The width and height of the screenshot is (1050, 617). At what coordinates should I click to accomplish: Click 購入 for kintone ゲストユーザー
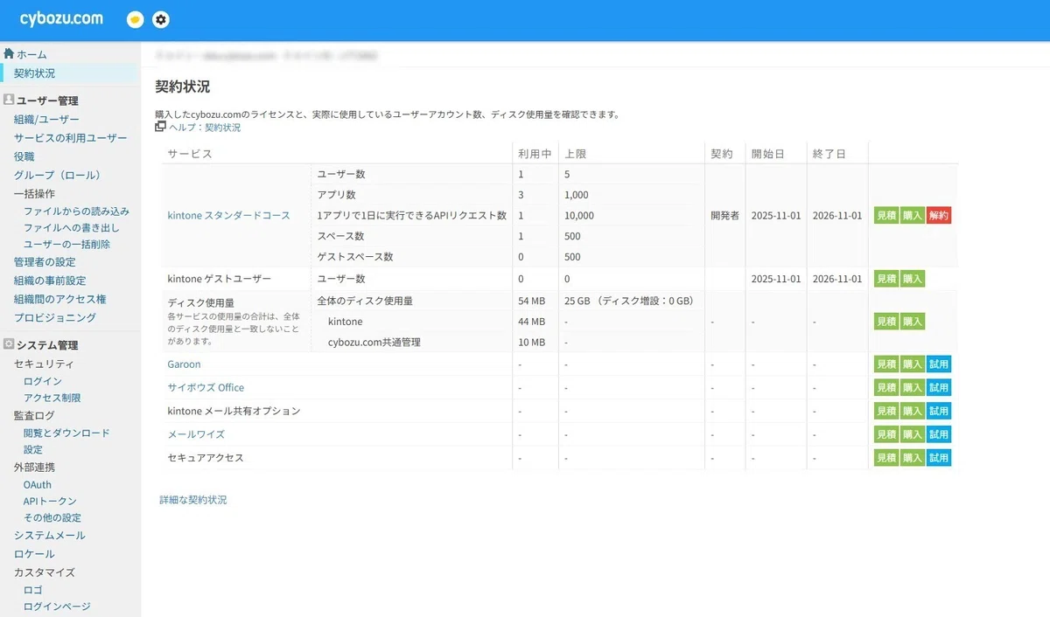[x=913, y=279]
